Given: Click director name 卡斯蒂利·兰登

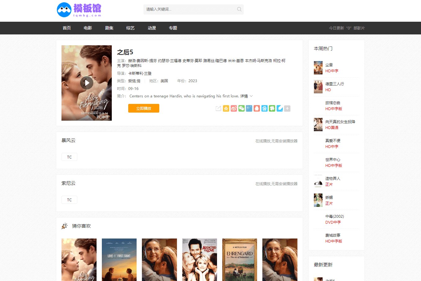Looking at the screenshot, I should click(x=140, y=73).
